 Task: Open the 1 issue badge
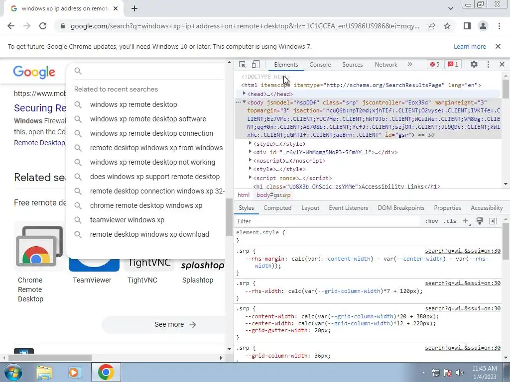click(x=453, y=64)
